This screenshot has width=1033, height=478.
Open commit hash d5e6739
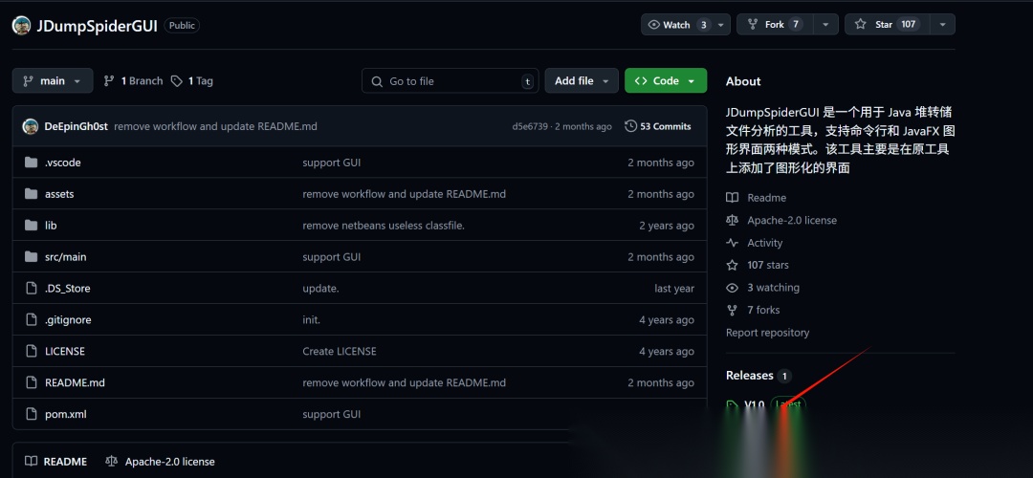[530, 126]
